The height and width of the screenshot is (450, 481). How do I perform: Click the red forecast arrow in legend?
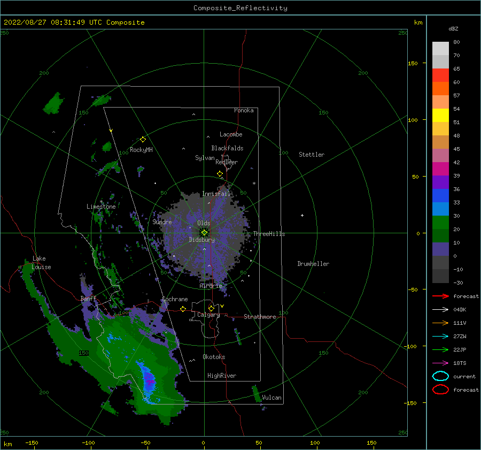[440, 296]
